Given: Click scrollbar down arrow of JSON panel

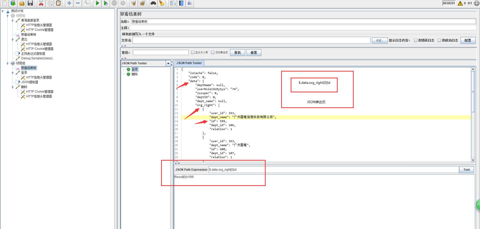Looking at the screenshot, I should [x=473, y=160].
